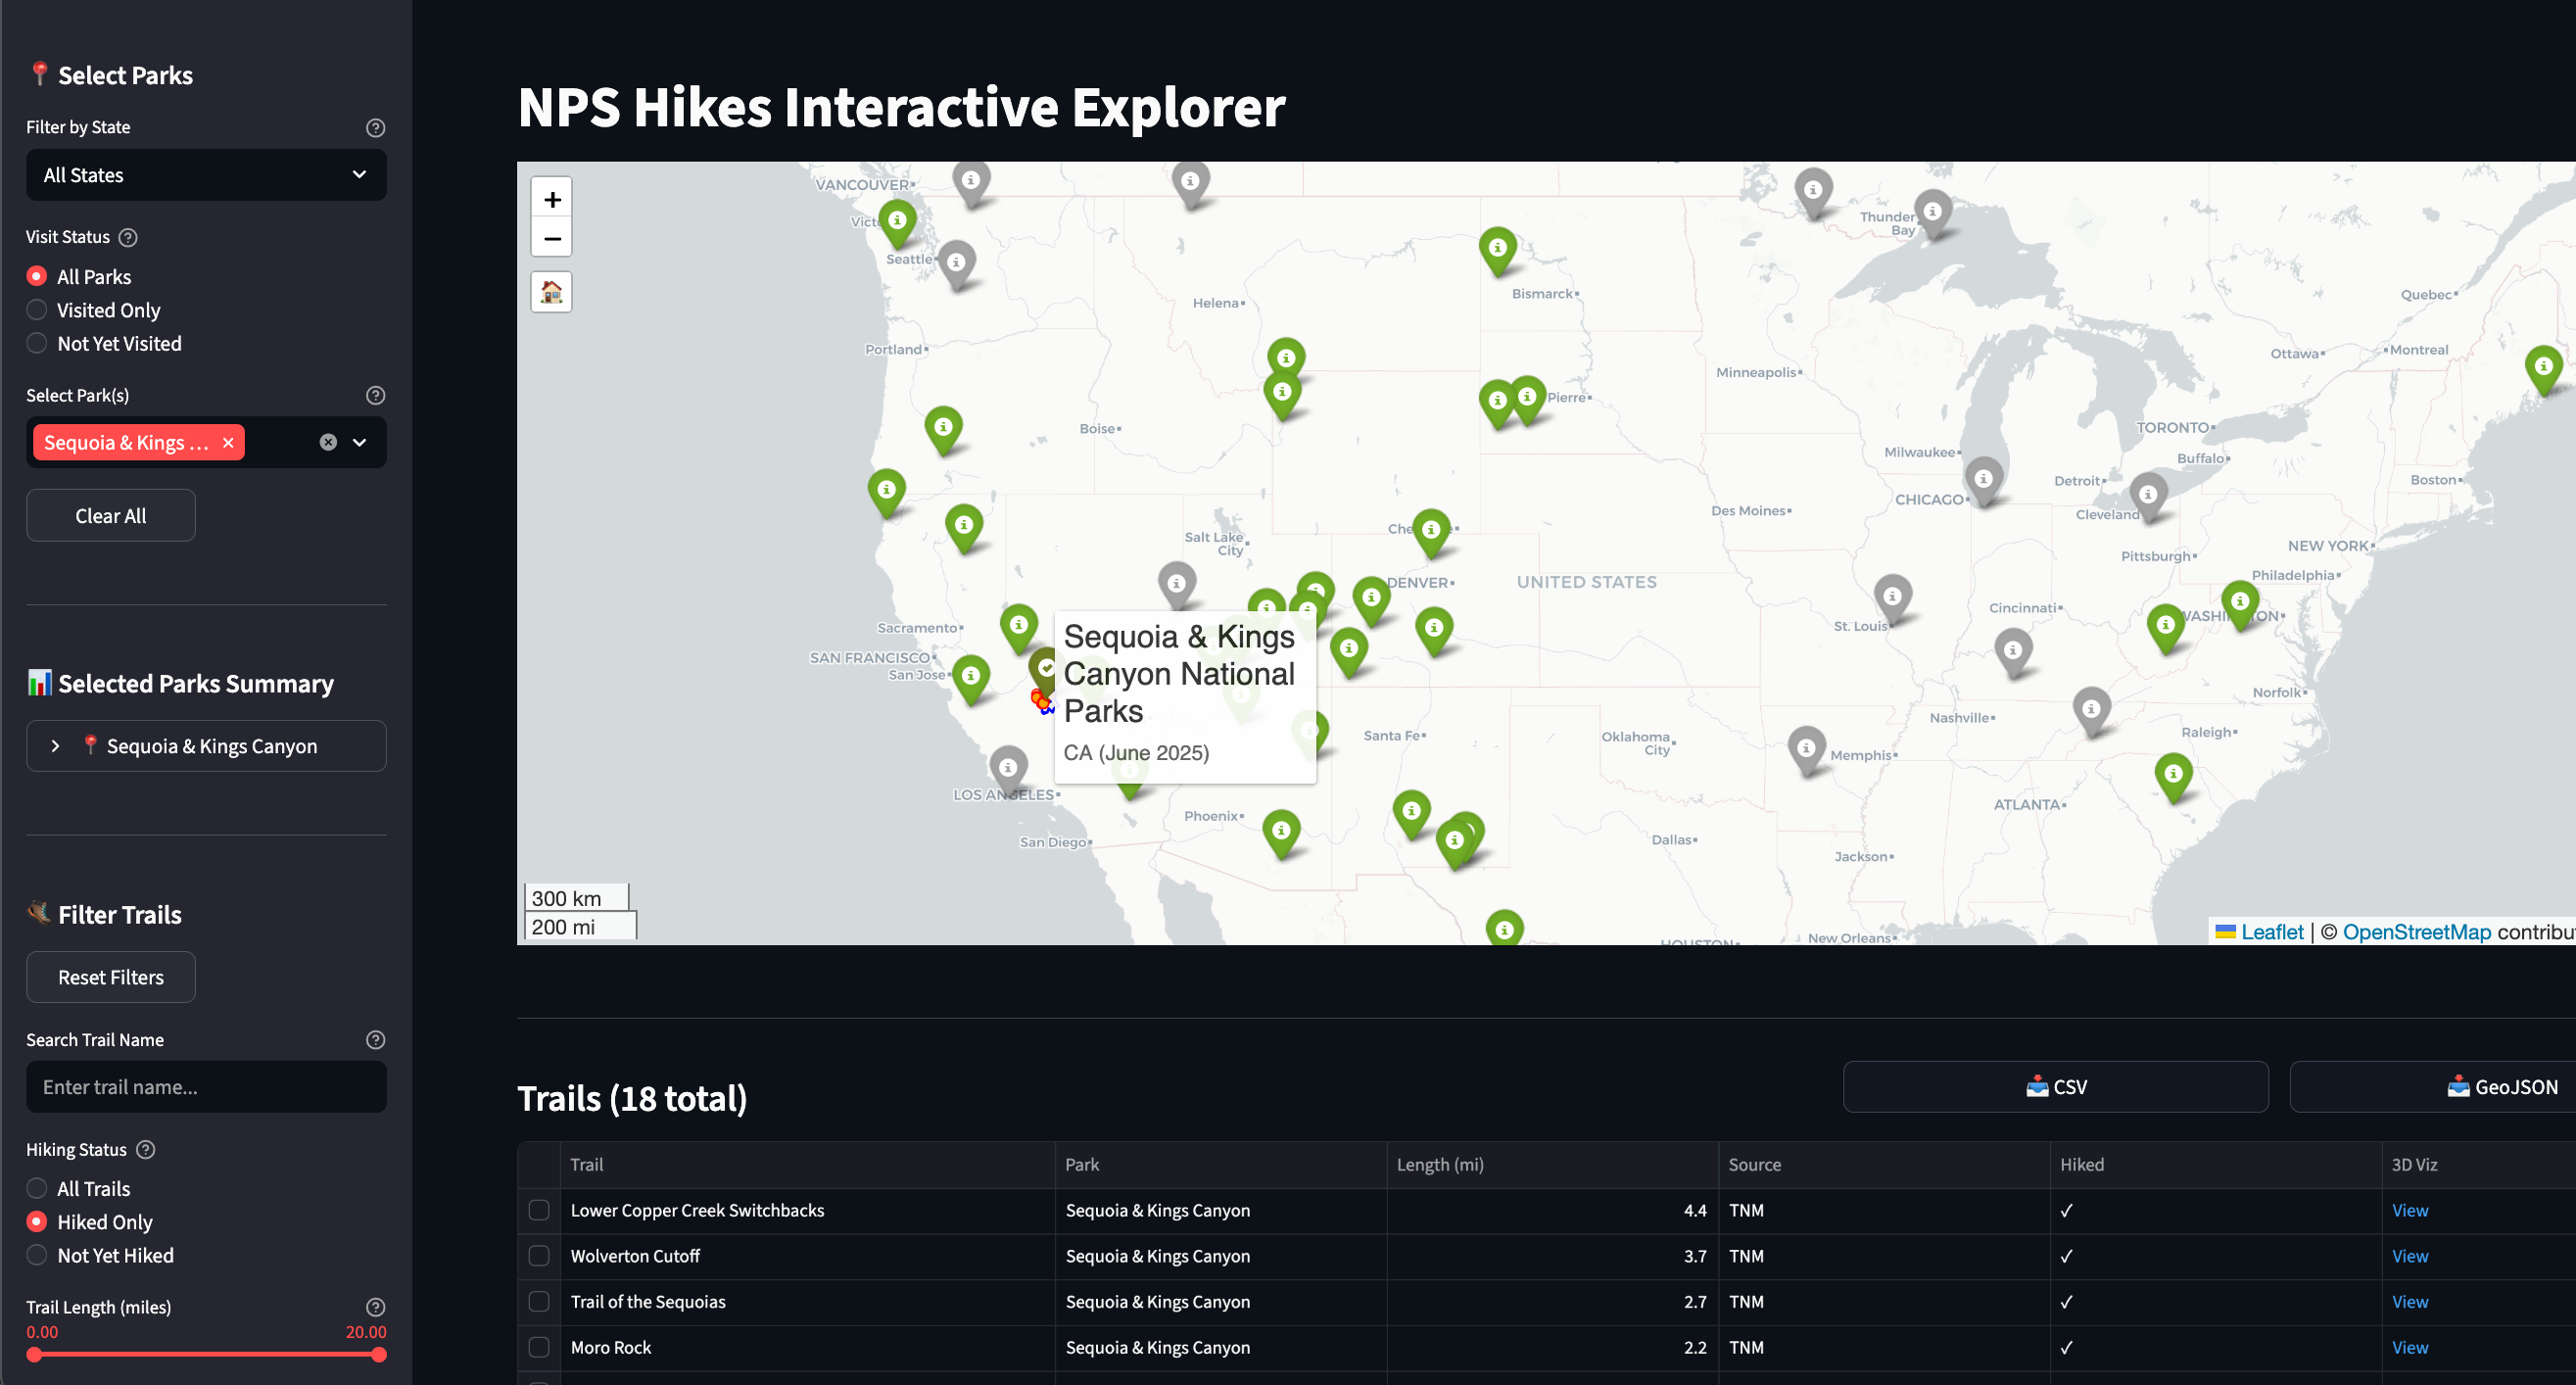2576x1385 pixels.
Task: Open 3D View link for Wolverton Cutoff
Action: [x=2409, y=1256]
